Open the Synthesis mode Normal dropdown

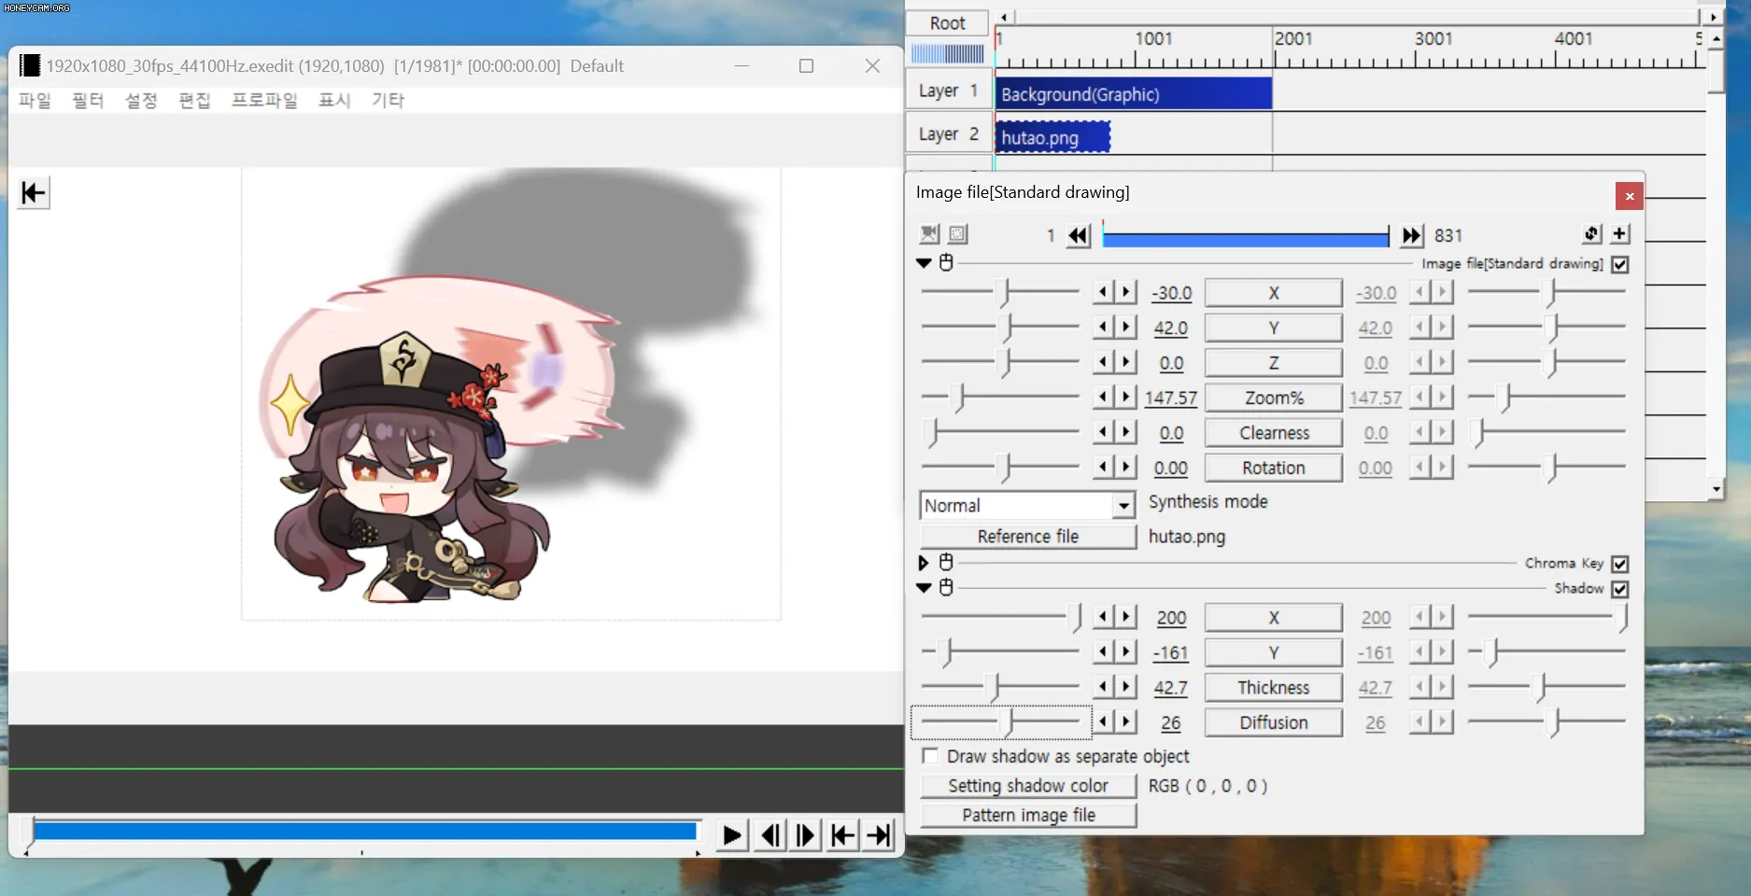[x=1123, y=506]
